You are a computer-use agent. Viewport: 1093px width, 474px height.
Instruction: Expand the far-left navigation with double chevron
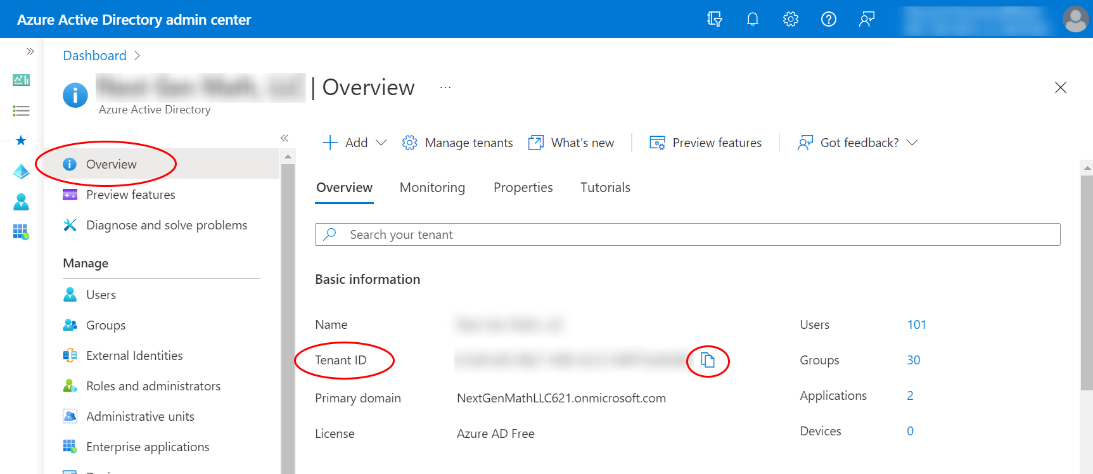pos(30,51)
